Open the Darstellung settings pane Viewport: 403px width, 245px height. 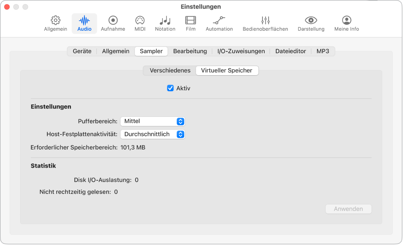(x=311, y=23)
